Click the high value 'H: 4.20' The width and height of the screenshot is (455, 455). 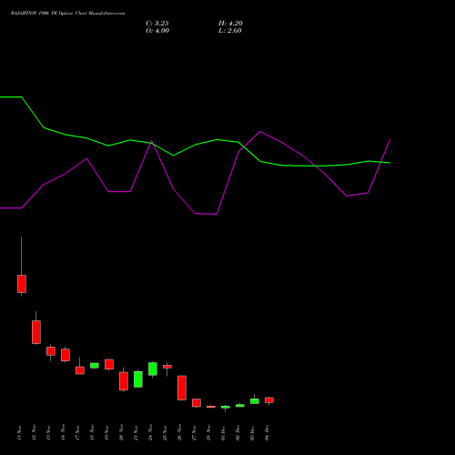pos(230,24)
